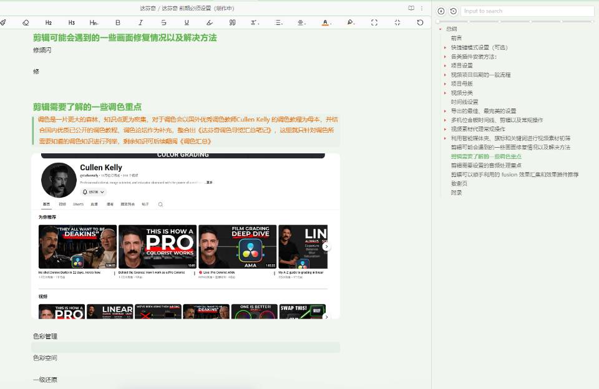Click the outline level slider track
599x389 pixels.
click(x=516, y=21)
